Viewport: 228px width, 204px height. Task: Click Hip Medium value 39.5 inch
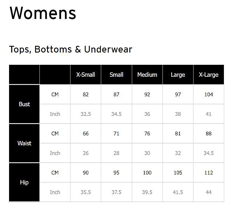point(147,192)
